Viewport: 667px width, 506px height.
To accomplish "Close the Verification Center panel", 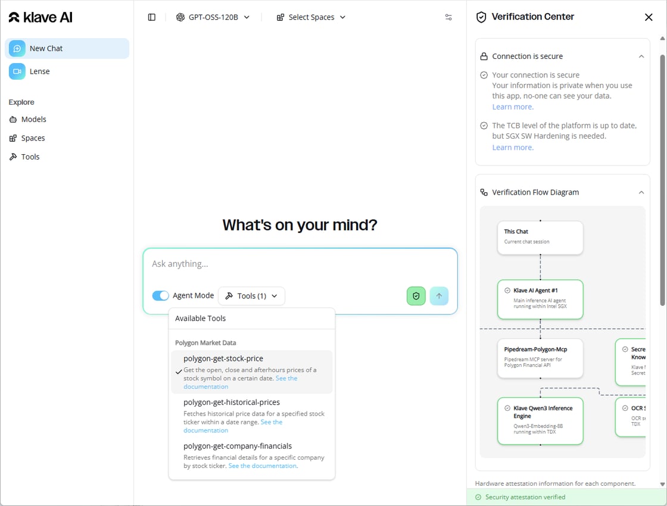I will (x=649, y=17).
